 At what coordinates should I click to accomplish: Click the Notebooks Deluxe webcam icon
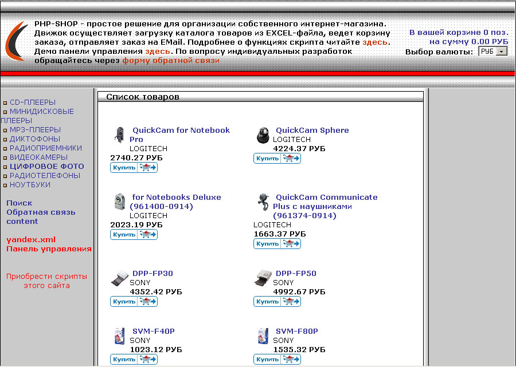click(119, 202)
